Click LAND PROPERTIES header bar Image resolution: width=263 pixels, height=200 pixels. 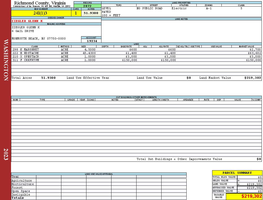181,3
